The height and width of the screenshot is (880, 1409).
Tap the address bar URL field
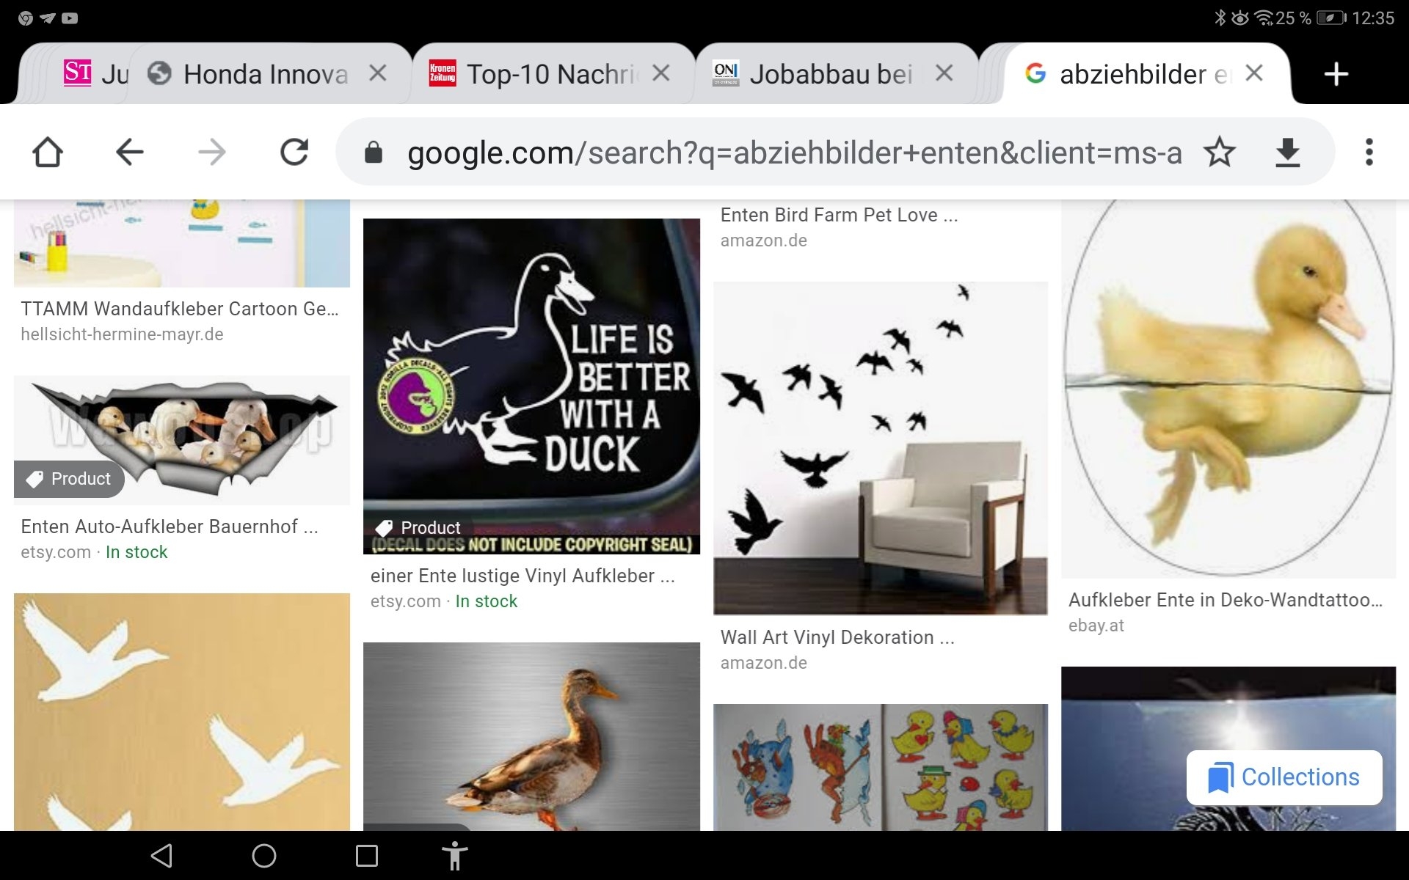(794, 153)
